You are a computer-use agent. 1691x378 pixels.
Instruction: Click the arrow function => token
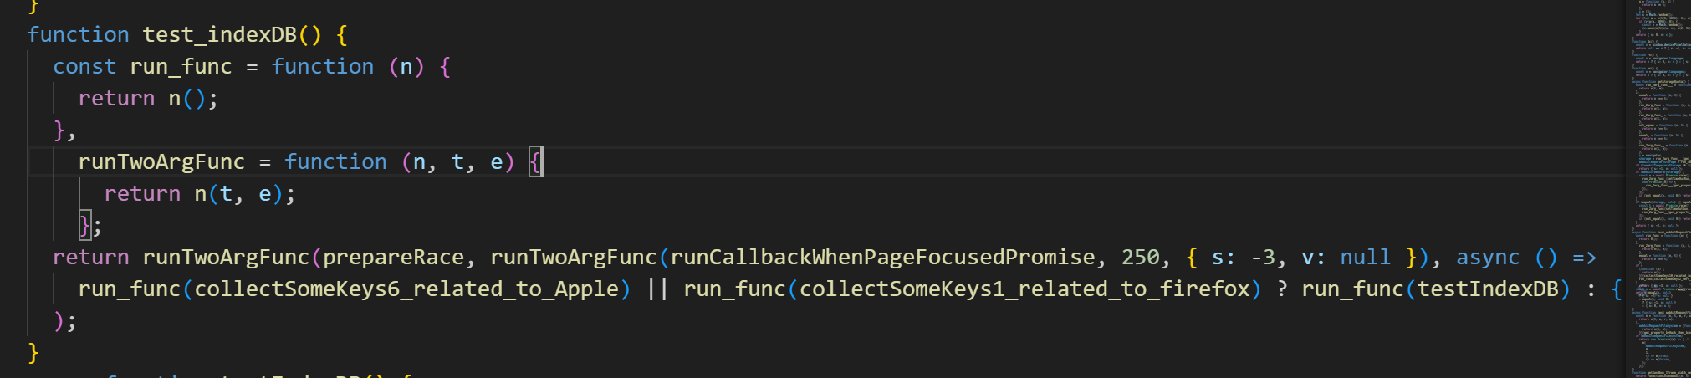[x=1584, y=258]
